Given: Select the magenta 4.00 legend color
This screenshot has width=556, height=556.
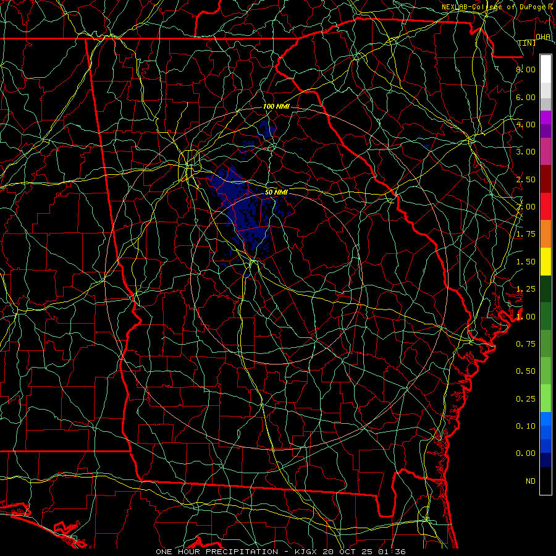Looking at the screenshot, I should [x=545, y=117].
